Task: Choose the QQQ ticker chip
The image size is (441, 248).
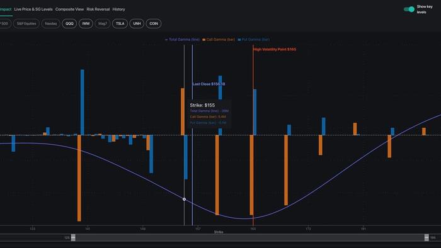Action: pos(69,23)
